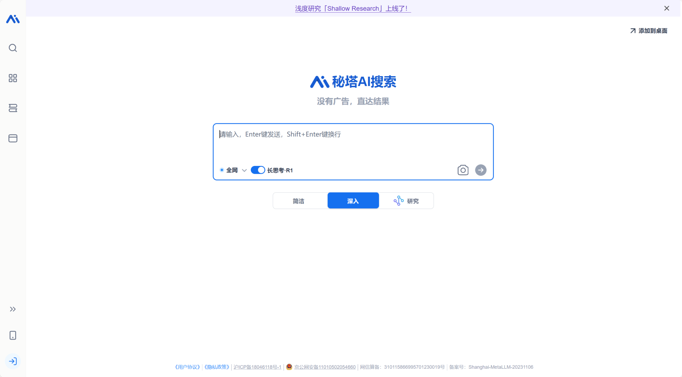Image resolution: width=682 pixels, height=377 pixels.
Task: Toggle the 长思考·R1 switch
Action: click(258, 170)
